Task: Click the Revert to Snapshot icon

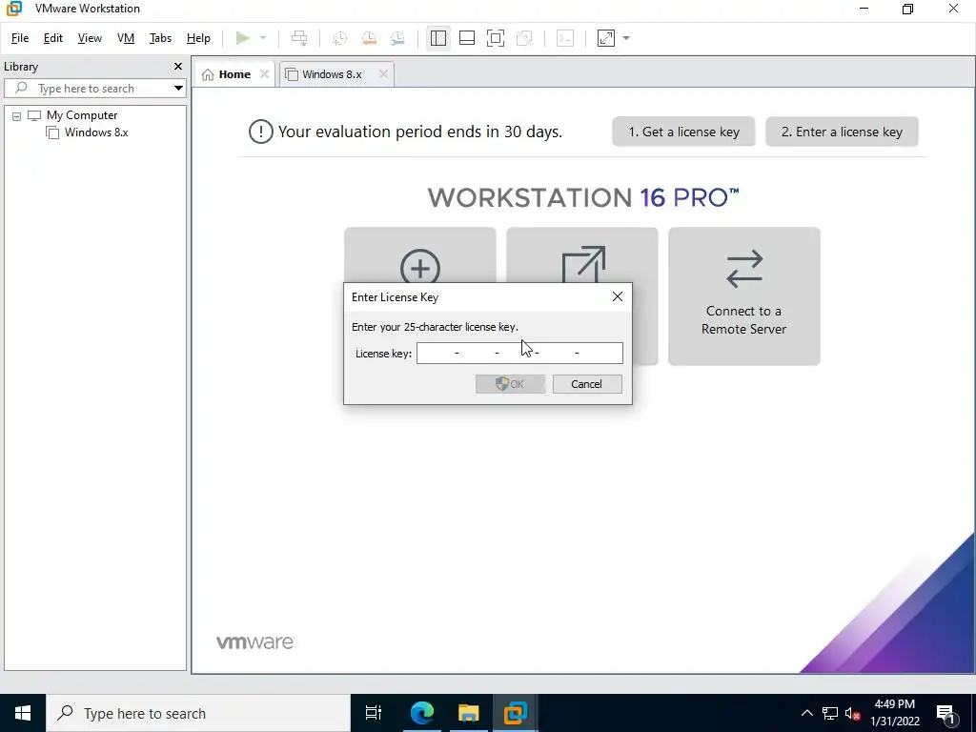Action: (369, 38)
